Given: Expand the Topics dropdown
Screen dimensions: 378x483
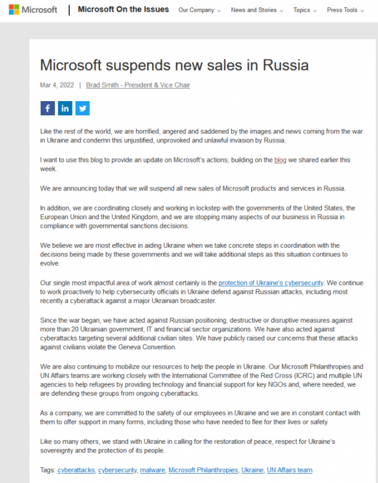Looking at the screenshot, I should 305,10.
